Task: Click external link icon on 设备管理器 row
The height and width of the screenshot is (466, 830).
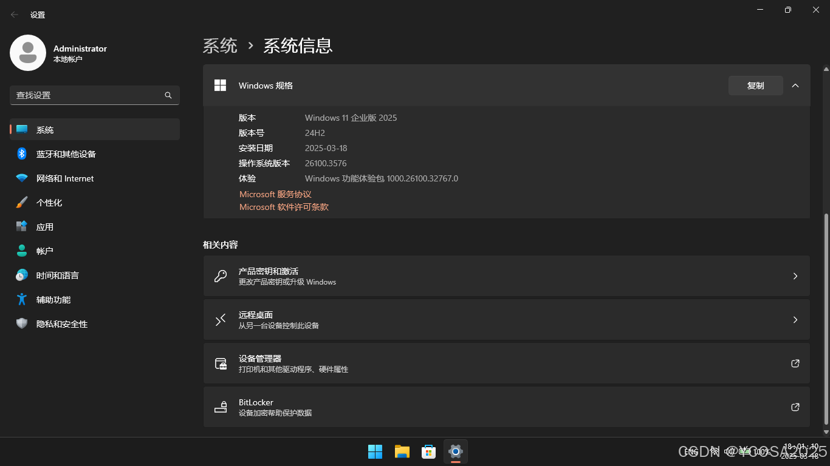Action: coord(795,363)
